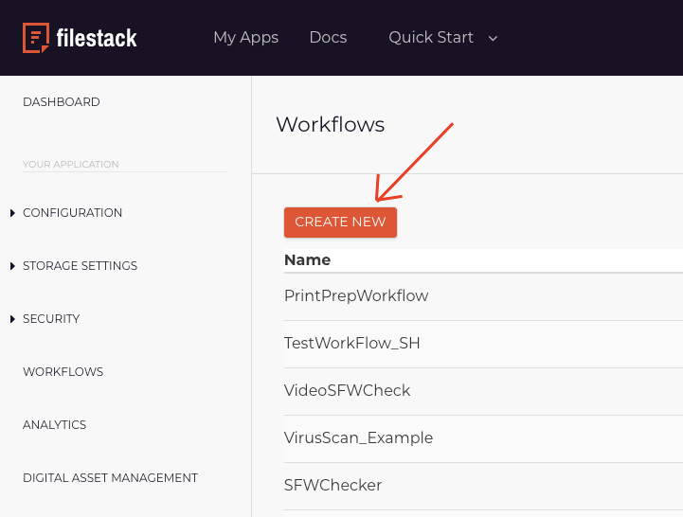Expand the Security section arrow

click(x=12, y=319)
